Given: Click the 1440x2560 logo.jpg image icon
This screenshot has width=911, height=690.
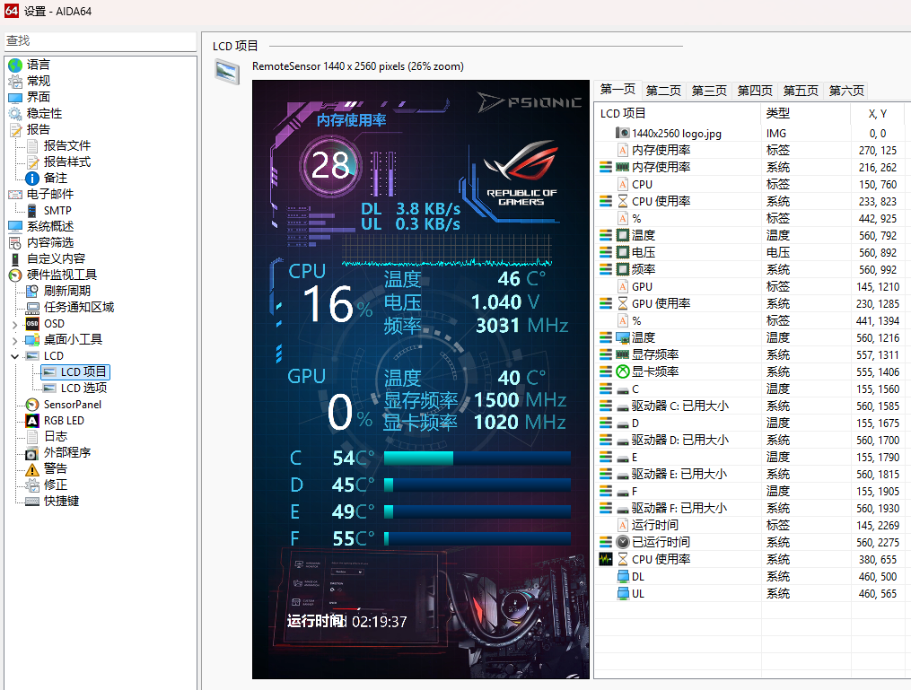Looking at the screenshot, I should click(x=623, y=133).
